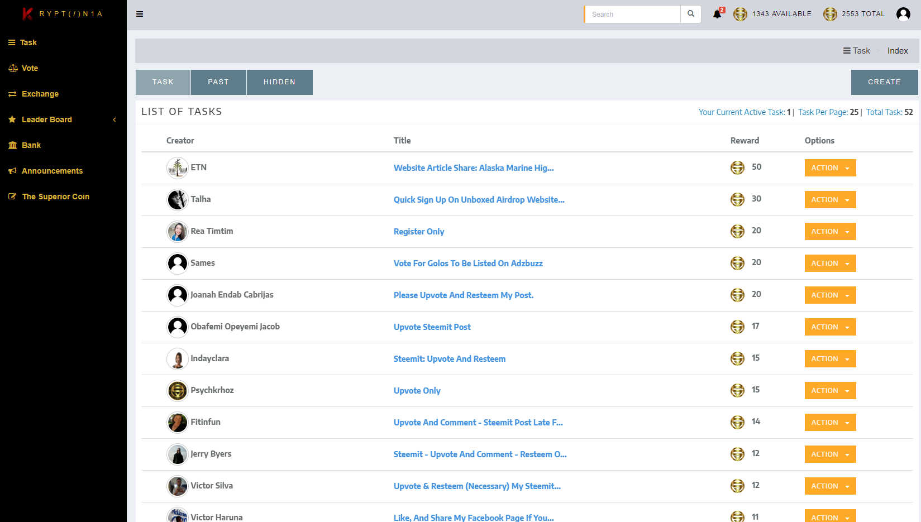This screenshot has height=522, width=921.
Task: Click the Vote scales icon
Action: click(13, 68)
